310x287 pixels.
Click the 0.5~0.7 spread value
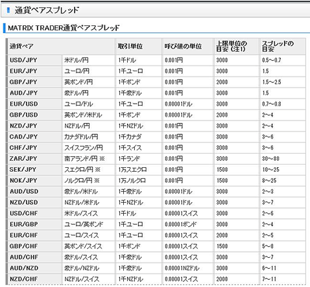point(272,60)
